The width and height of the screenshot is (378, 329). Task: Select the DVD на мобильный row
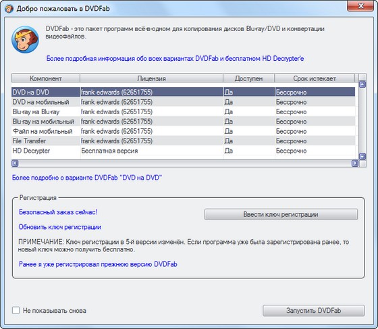183,102
